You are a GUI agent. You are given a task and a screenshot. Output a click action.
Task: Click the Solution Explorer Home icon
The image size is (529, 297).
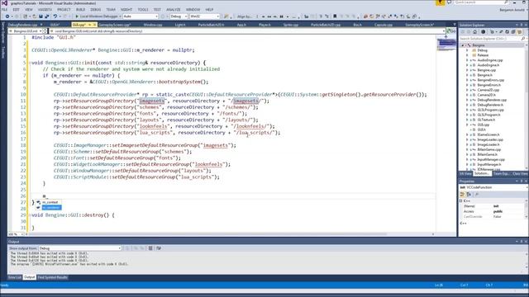click(475, 32)
